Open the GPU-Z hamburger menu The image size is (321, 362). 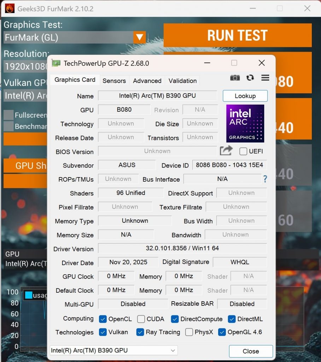(x=265, y=78)
